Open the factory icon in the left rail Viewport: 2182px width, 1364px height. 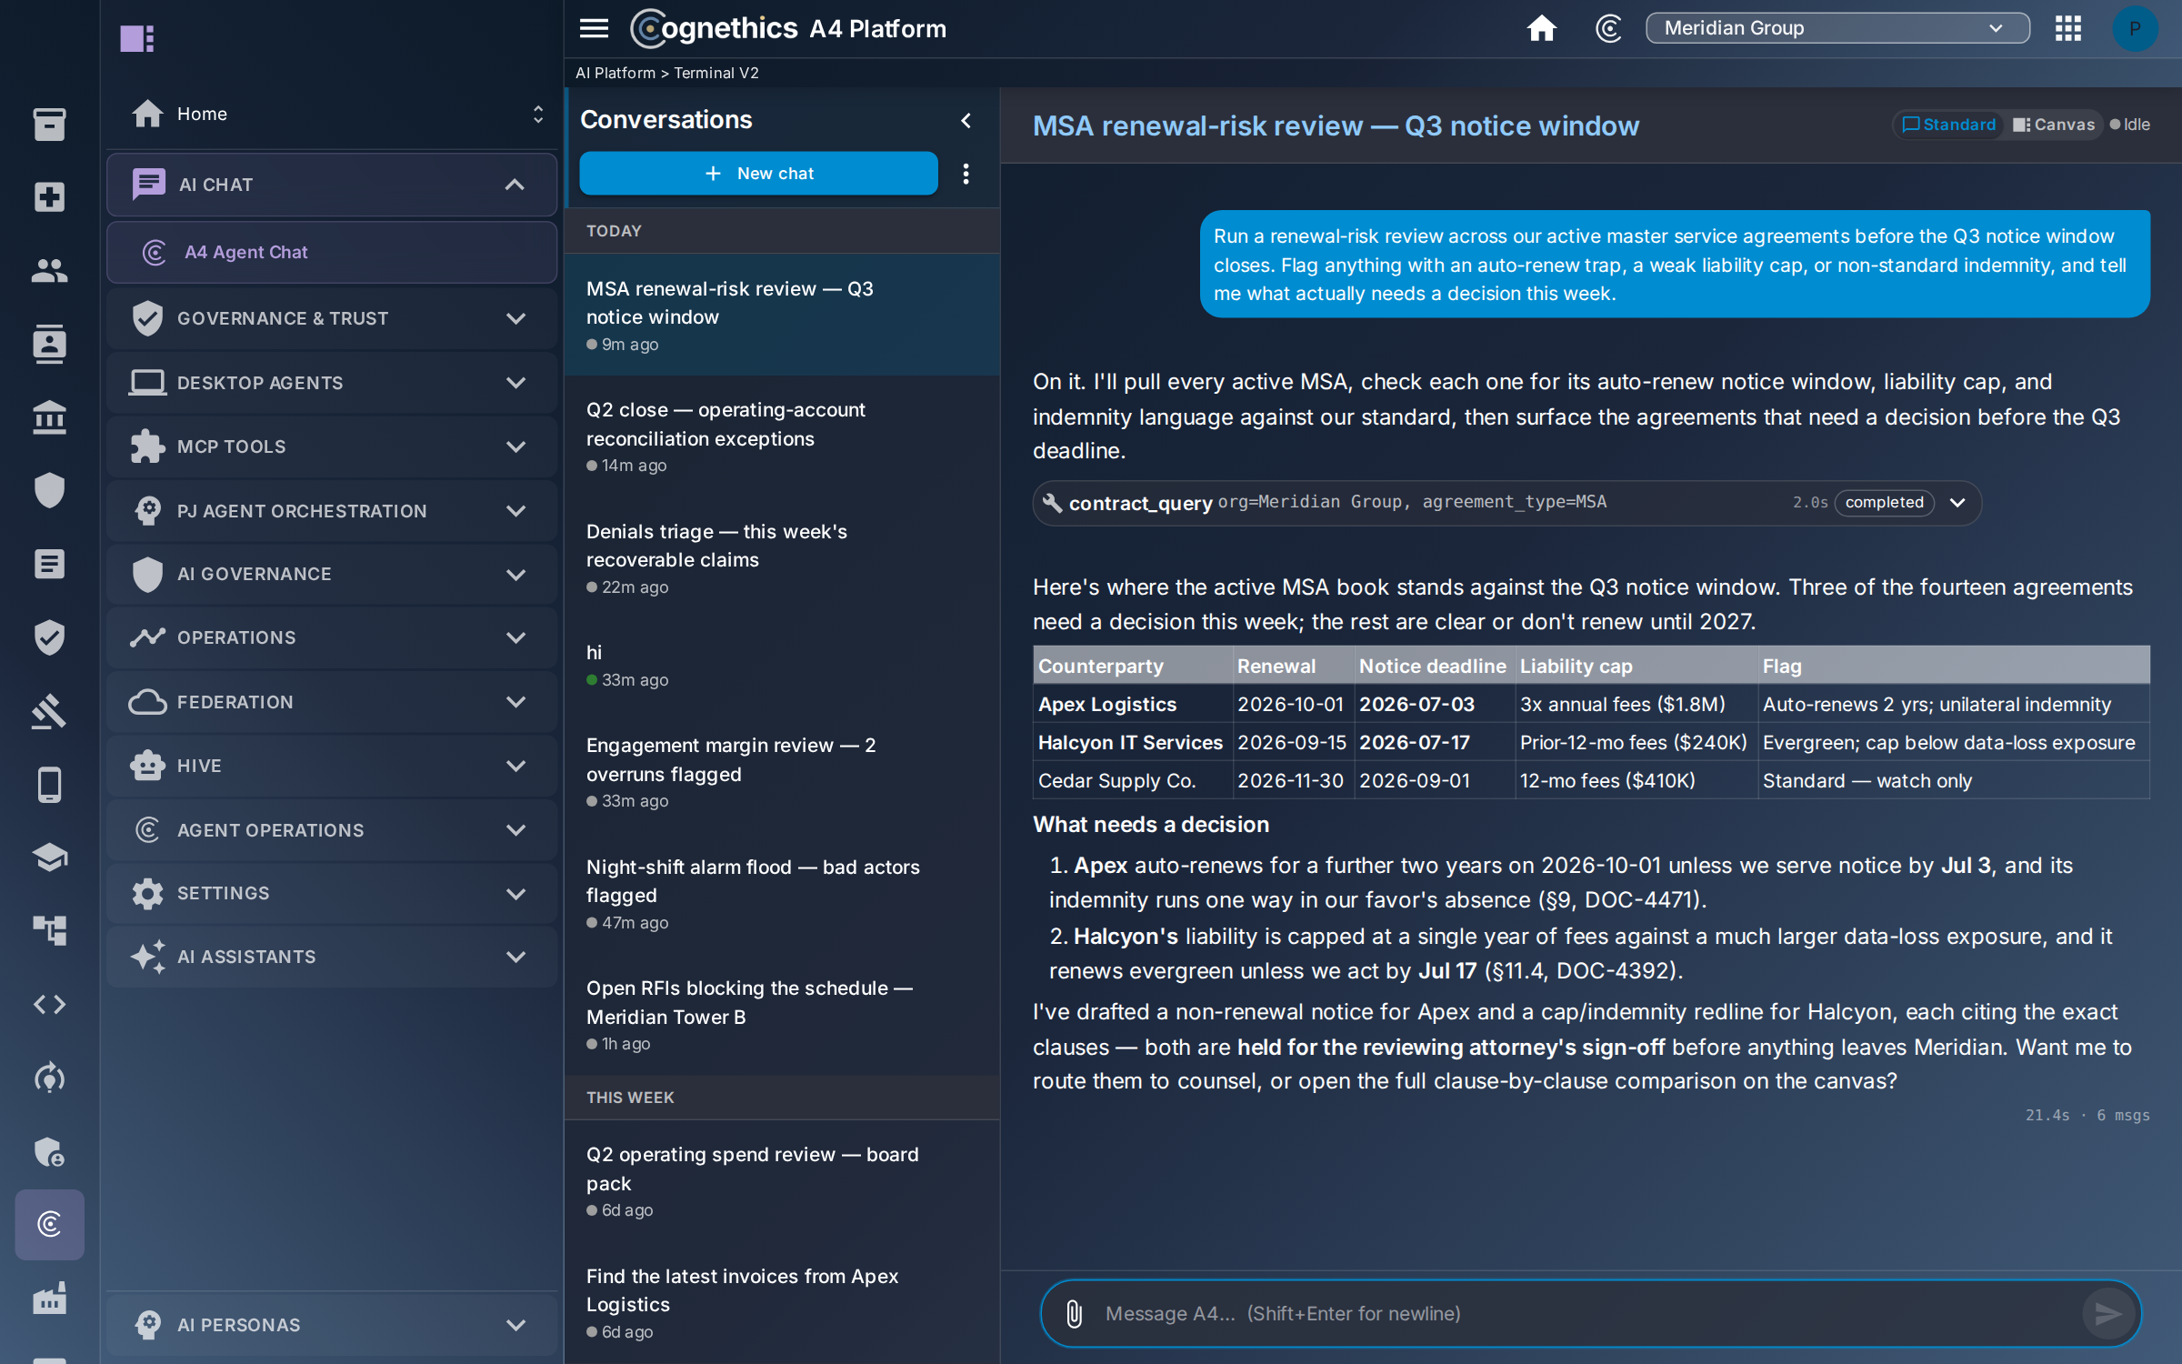[x=49, y=1298]
